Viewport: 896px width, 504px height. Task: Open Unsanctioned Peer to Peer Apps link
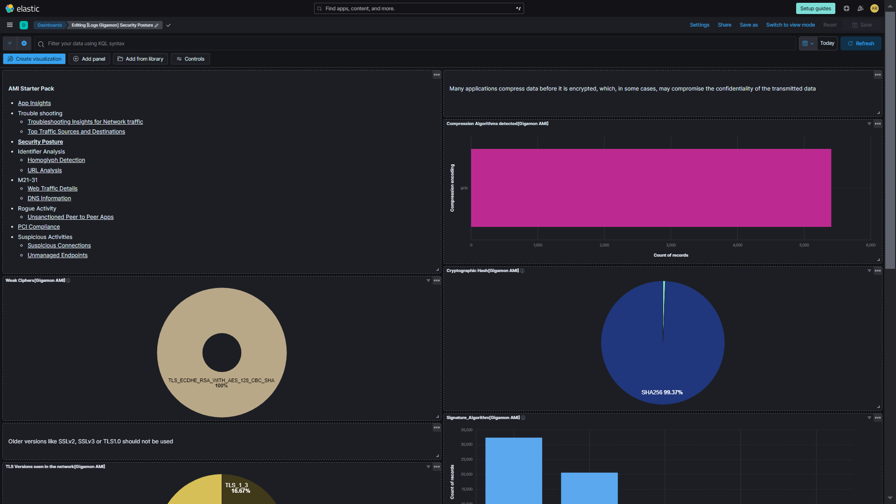click(x=70, y=217)
